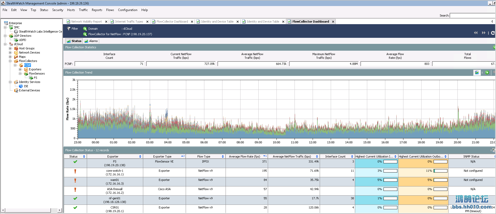Viewport: 496px width, 214px height.
Task: Click the Maps folder icon
Action: tap(16, 57)
